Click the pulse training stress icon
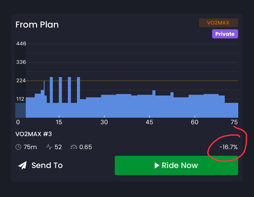254x197 pixels. click(x=49, y=147)
